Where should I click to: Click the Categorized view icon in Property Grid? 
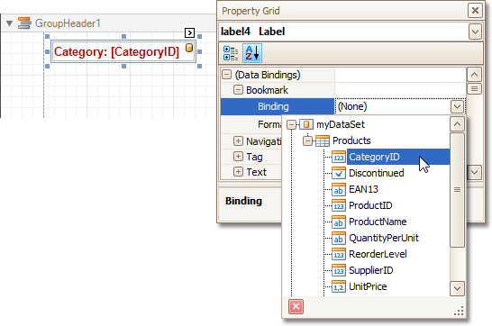[x=231, y=53]
